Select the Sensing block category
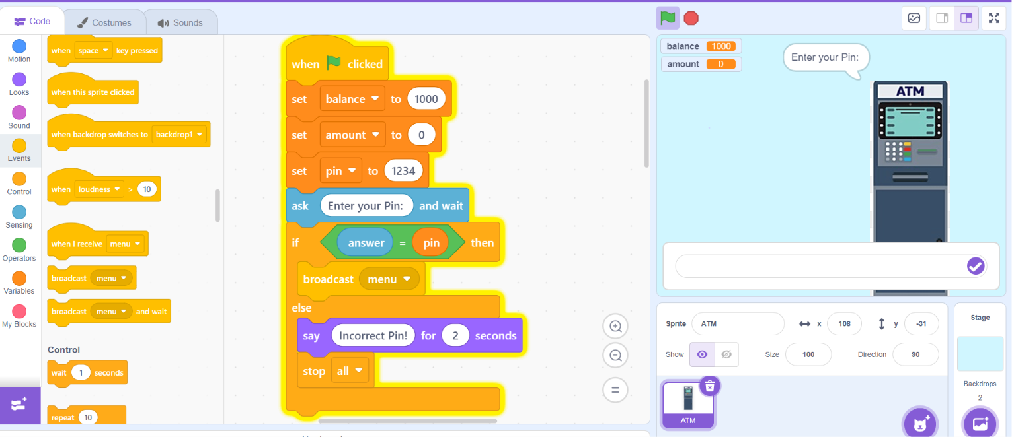The height and width of the screenshot is (437, 1012). tap(19, 217)
